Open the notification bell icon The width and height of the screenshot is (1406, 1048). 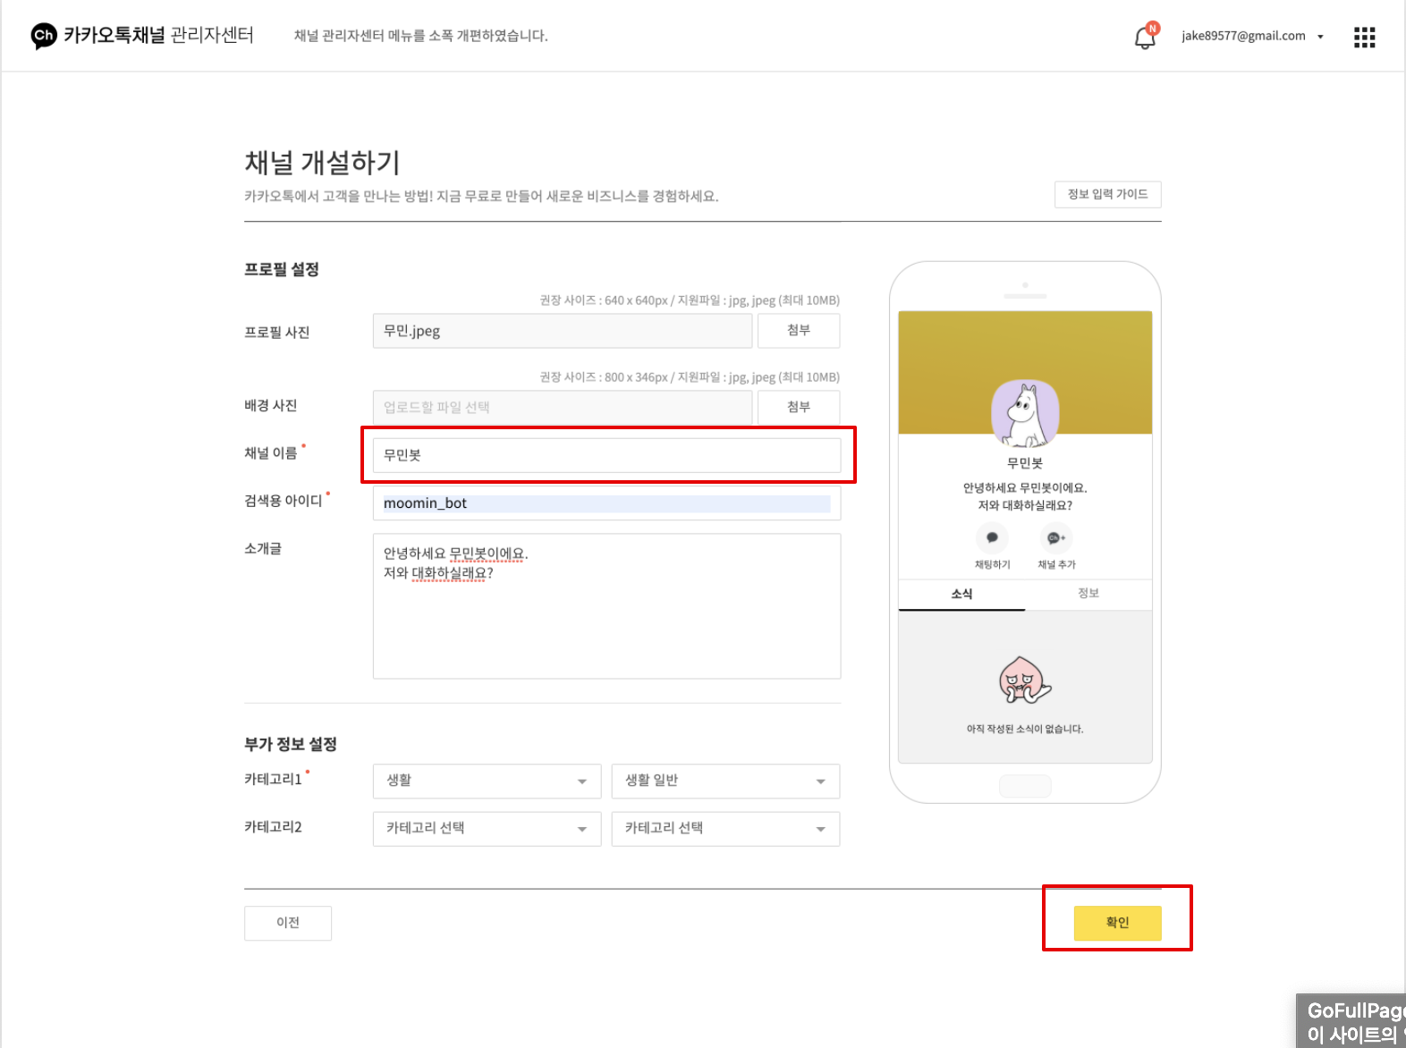coord(1145,37)
